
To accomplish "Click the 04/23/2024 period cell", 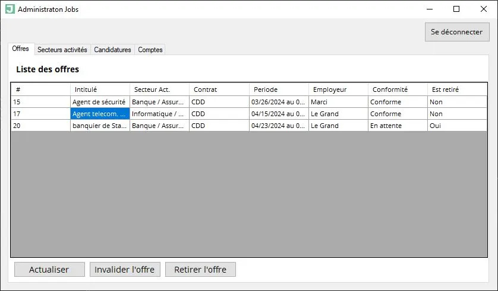I will point(279,126).
